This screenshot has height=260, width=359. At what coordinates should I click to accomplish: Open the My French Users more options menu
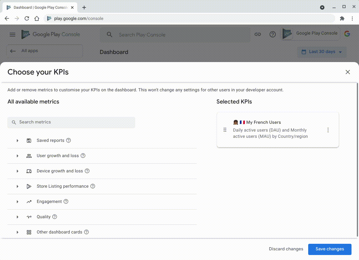328,130
